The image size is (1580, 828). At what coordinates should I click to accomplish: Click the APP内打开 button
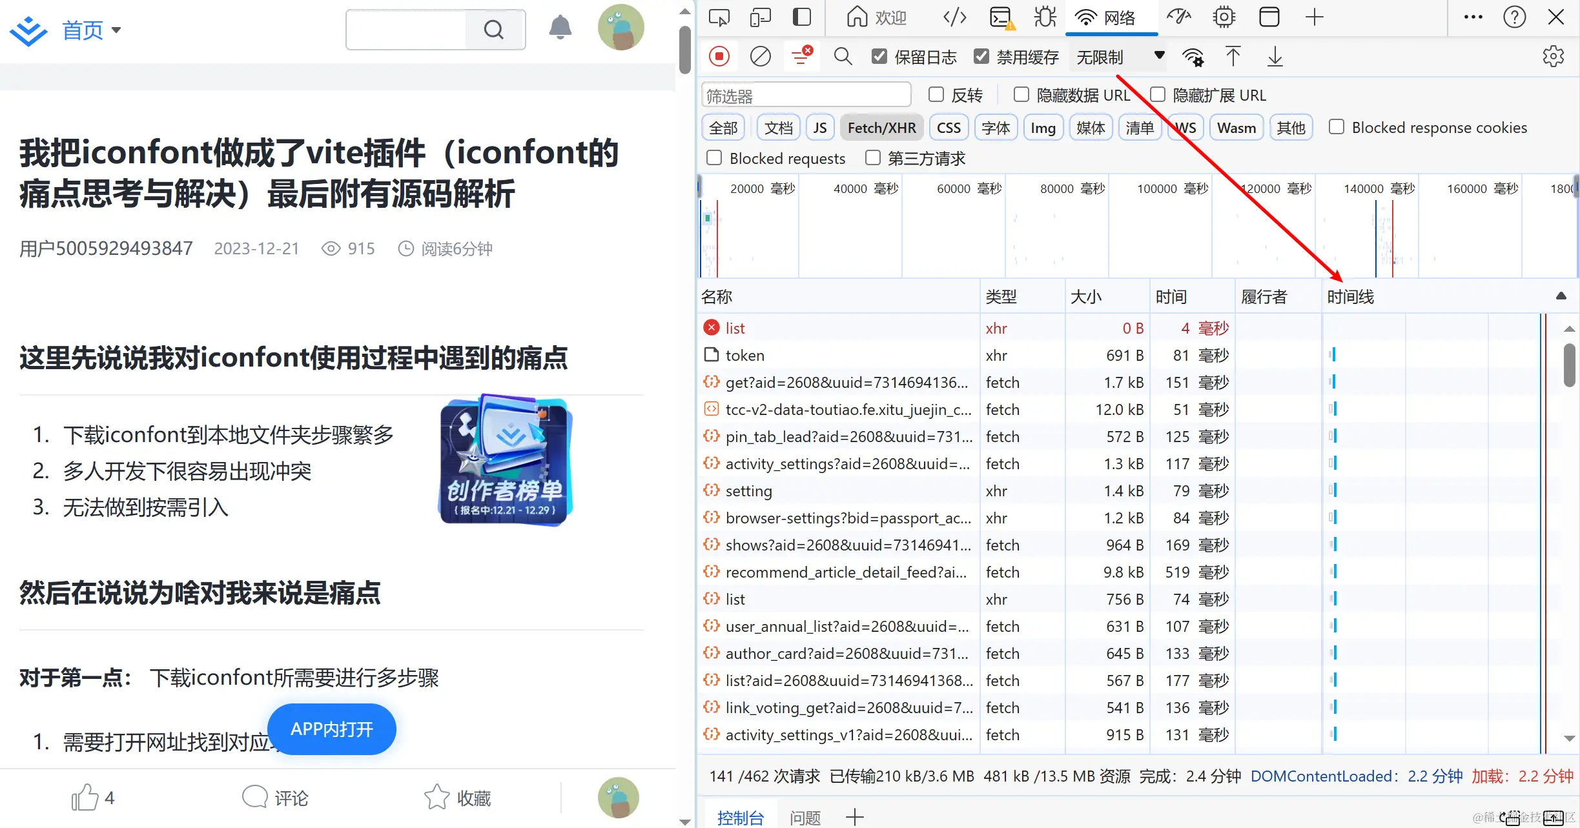[x=331, y=729]
